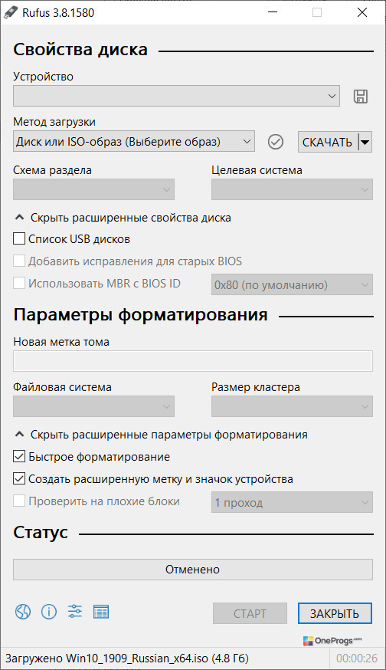Open СКАЧАТЬ split-button arrow
Screen dimensions: 386x670
click(365, 142)
